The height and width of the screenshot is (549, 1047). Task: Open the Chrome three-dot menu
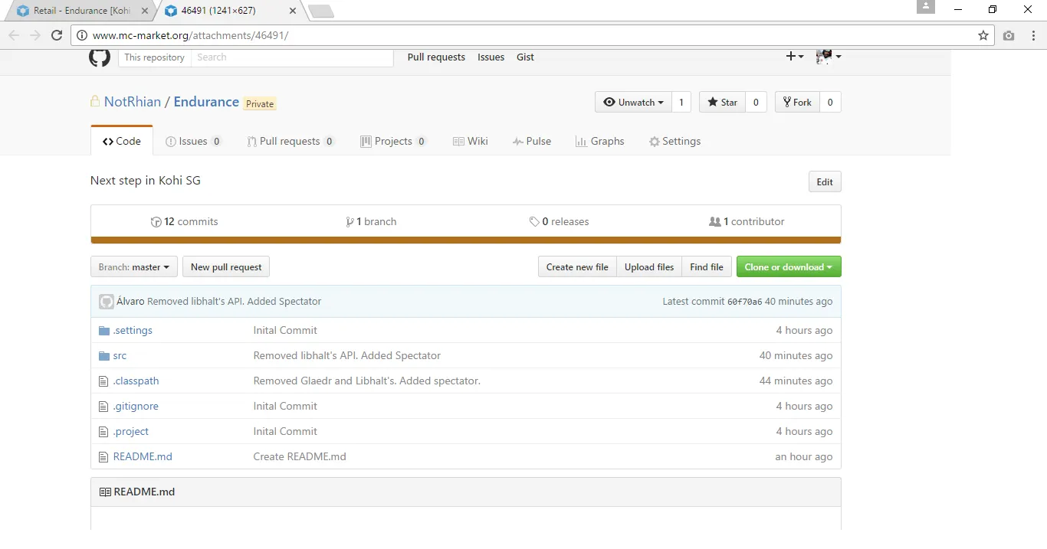coord(1032,35)
